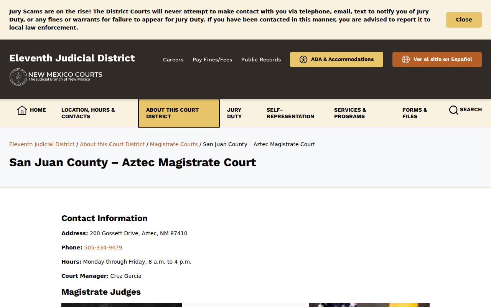This screenshot has height=307, width=491.
Task: Close the jury scam alert banner
Action: [464, 20]
